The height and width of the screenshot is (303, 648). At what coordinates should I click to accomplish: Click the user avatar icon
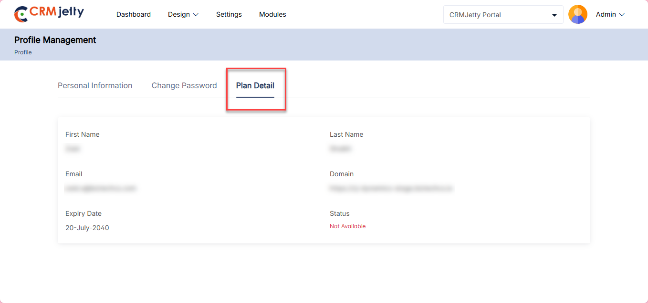click(577, 14)
